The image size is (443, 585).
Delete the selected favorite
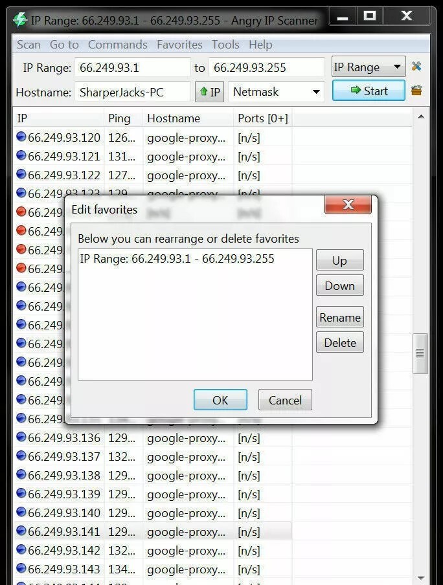click(x=339, y=342)
